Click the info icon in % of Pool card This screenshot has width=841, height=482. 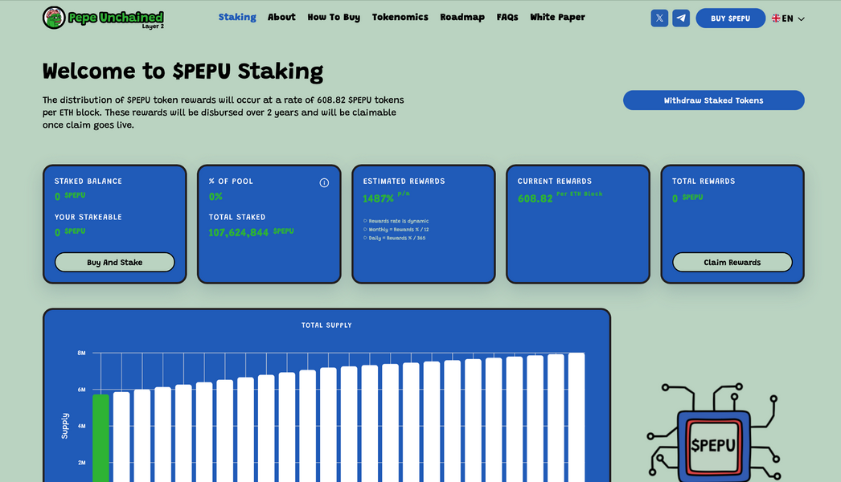tap(324, 182)
